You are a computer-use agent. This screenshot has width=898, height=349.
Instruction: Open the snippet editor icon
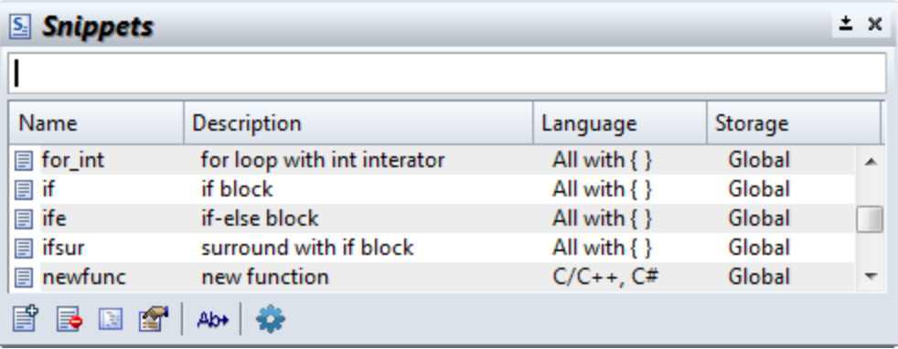pos(111,319)
